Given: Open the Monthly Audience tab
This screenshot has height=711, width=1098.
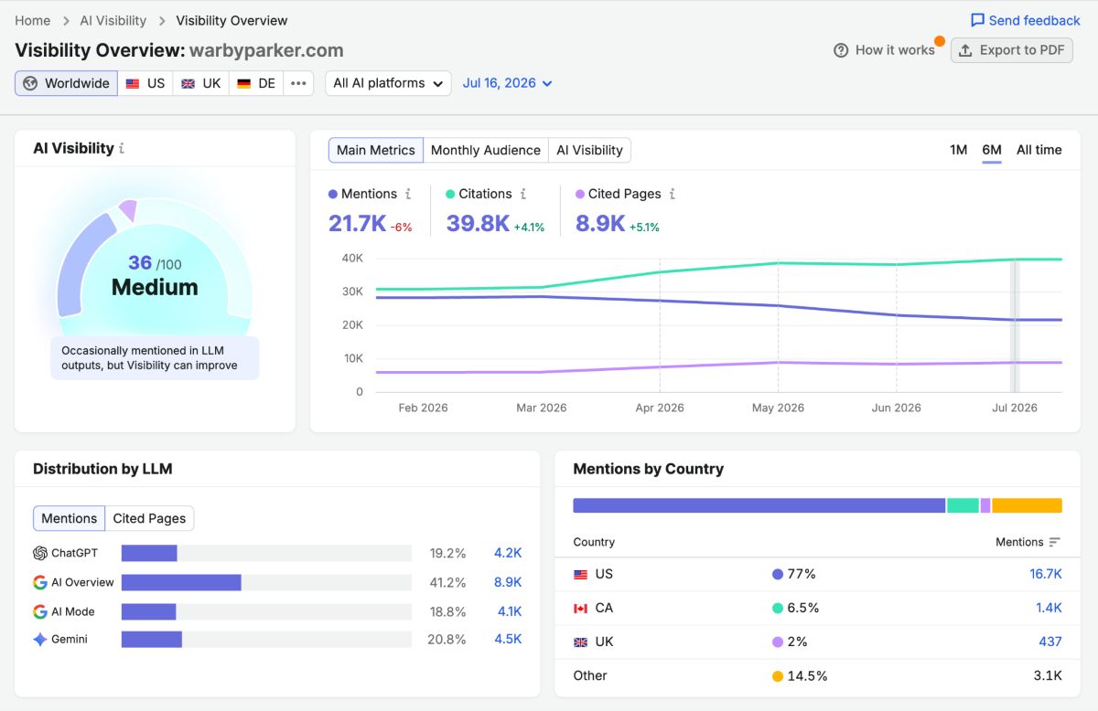Looking at the screenshot, I should click(x=486, y=150).
